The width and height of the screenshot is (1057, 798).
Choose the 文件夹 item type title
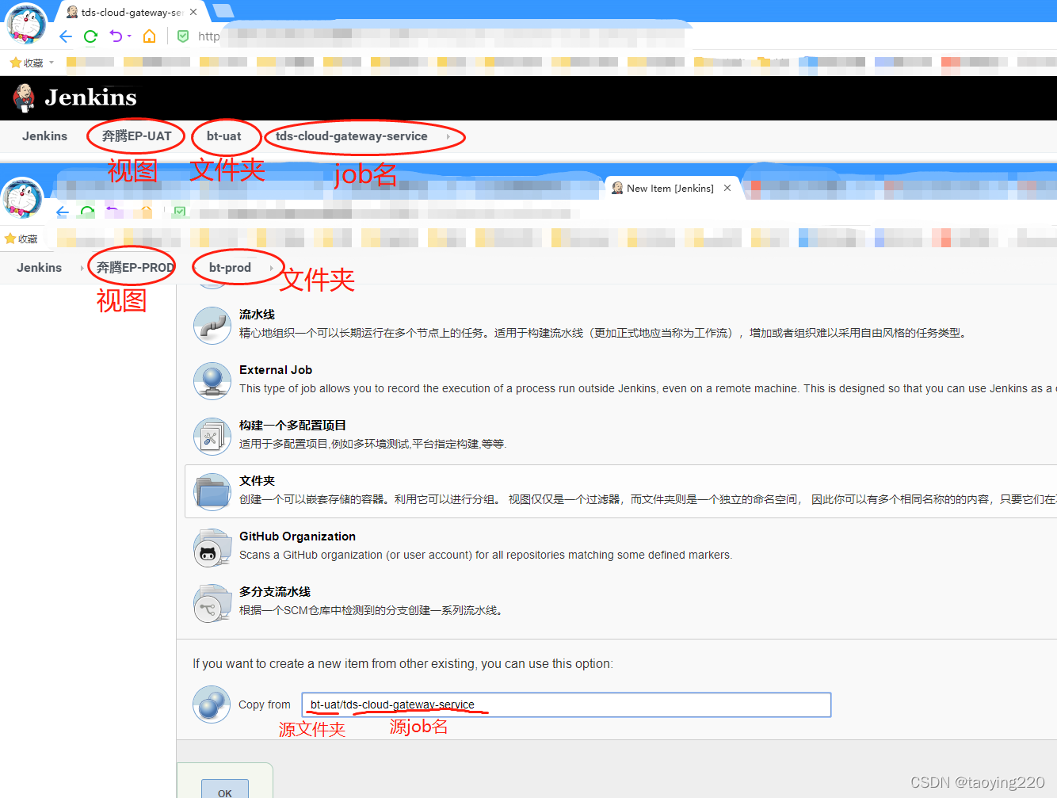pos(257,481)
